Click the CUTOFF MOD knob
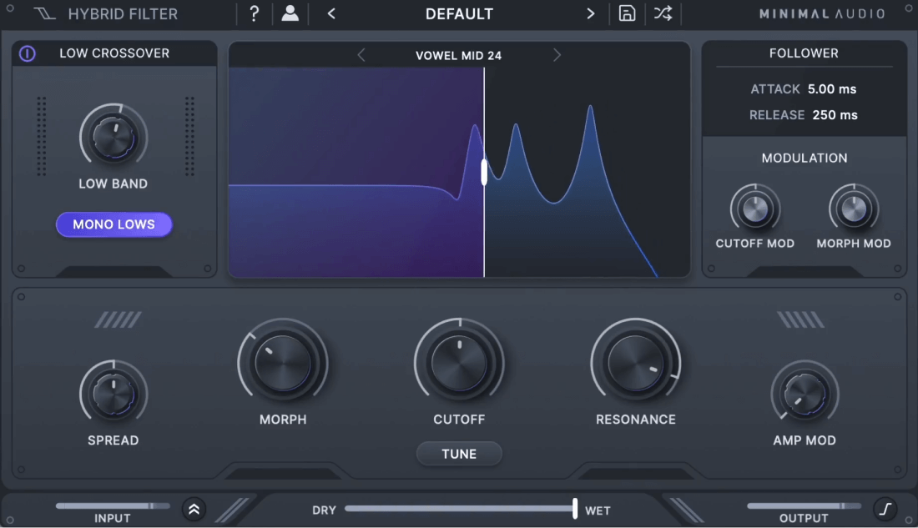This screenshot has height=528, width=918. (755, 209)
